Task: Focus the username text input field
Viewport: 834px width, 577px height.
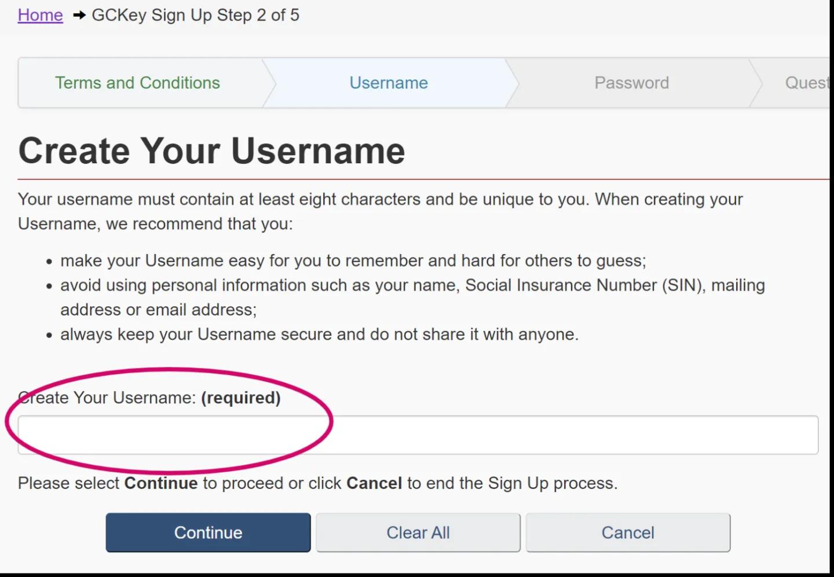Action: [x=417, y=435]
